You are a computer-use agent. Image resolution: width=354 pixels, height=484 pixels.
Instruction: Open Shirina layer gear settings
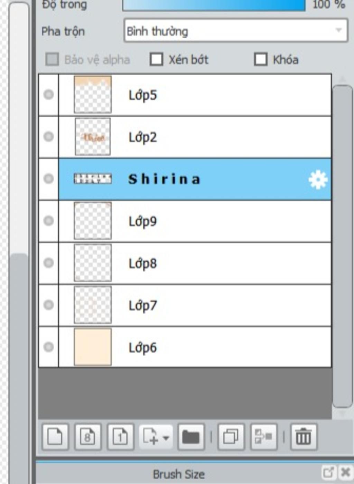[317, 180]
